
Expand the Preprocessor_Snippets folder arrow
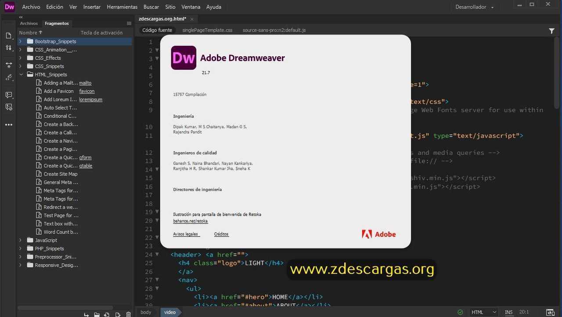21,257
